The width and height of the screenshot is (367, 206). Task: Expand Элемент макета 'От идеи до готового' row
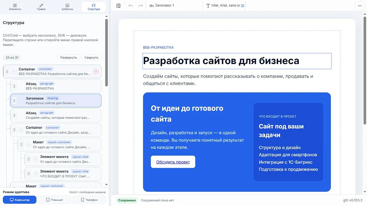(x=35, y=159)
